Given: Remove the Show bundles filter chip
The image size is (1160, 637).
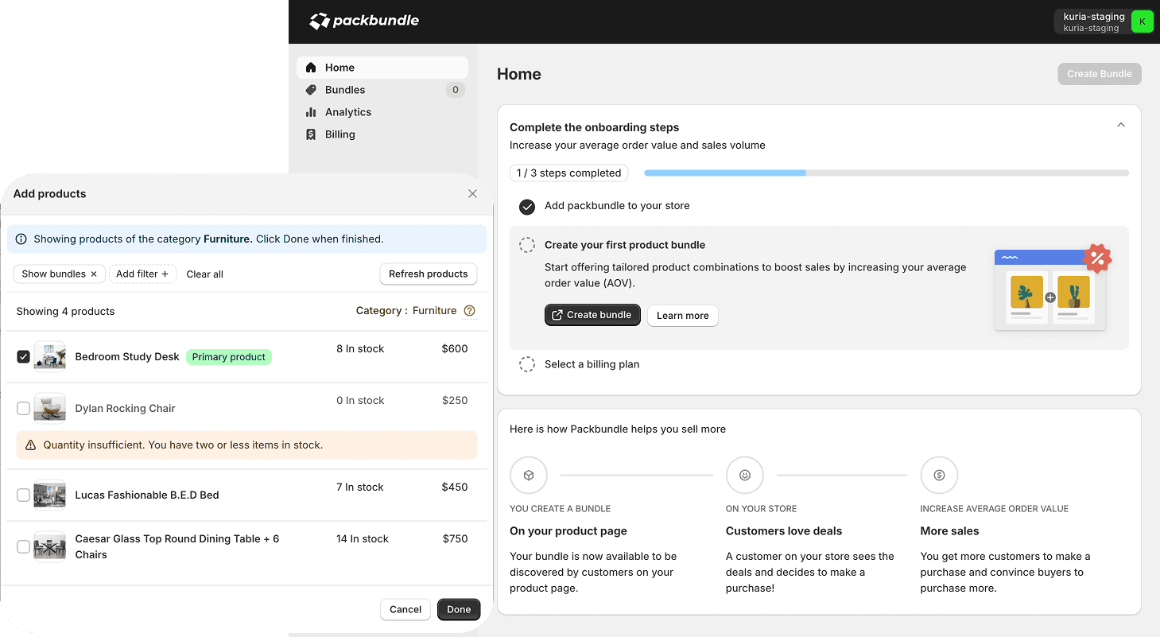Looking at the screenshot, I should [94, 274].
